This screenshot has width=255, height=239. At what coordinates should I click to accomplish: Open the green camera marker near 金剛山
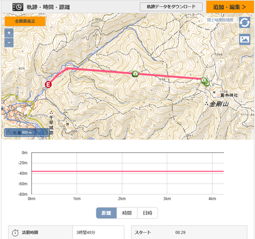pos(204,80)
